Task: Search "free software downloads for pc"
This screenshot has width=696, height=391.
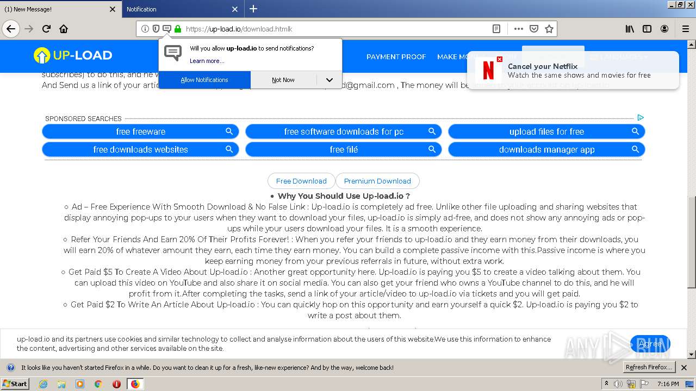Action: coord(344,131)
